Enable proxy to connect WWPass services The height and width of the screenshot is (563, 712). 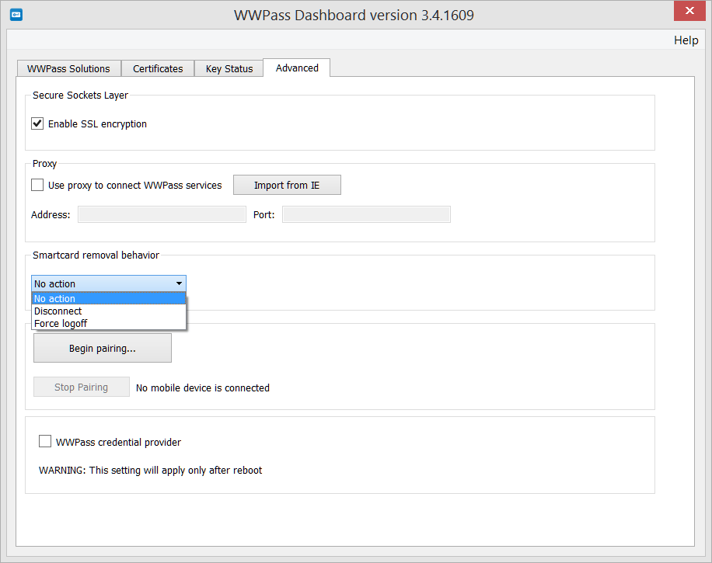[37, 185]
